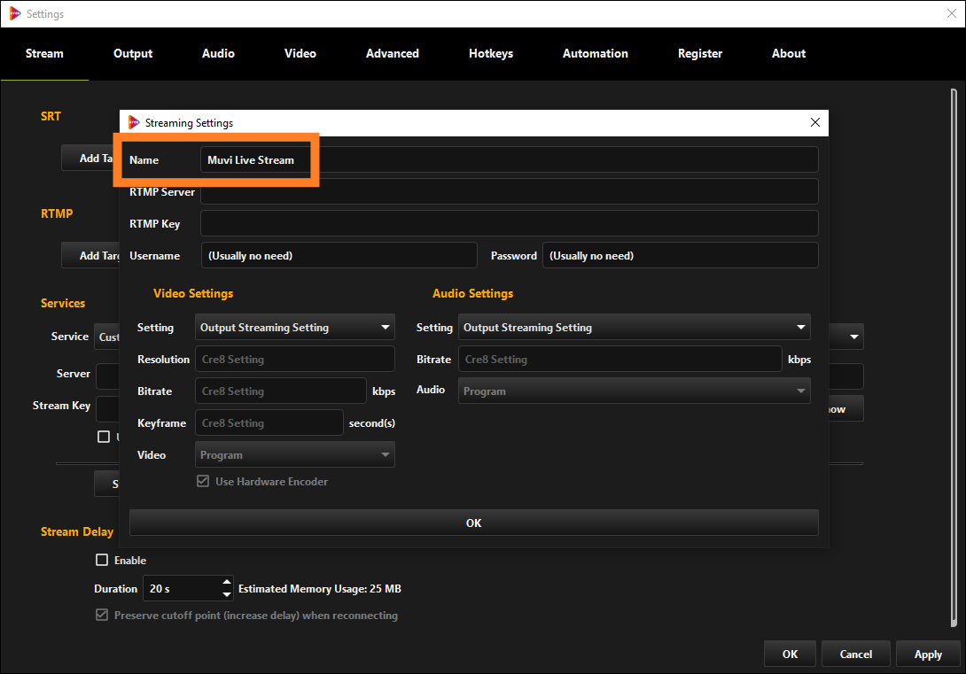Open the Register tab
The image size is (966, 674).
pos(700,53)
